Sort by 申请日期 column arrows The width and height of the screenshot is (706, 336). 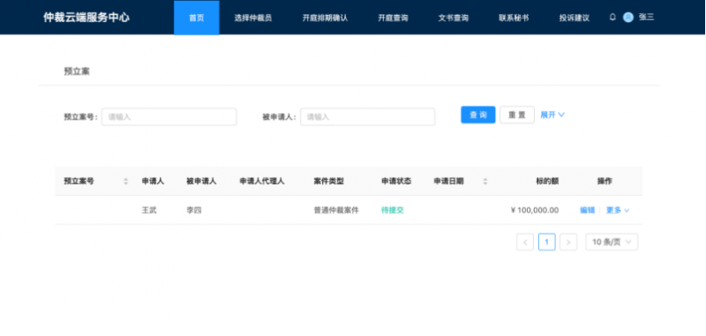tap(484, 182)
